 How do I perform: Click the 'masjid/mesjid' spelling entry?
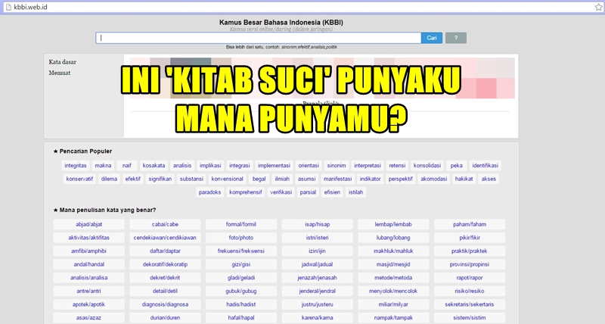tap(393, 264)
